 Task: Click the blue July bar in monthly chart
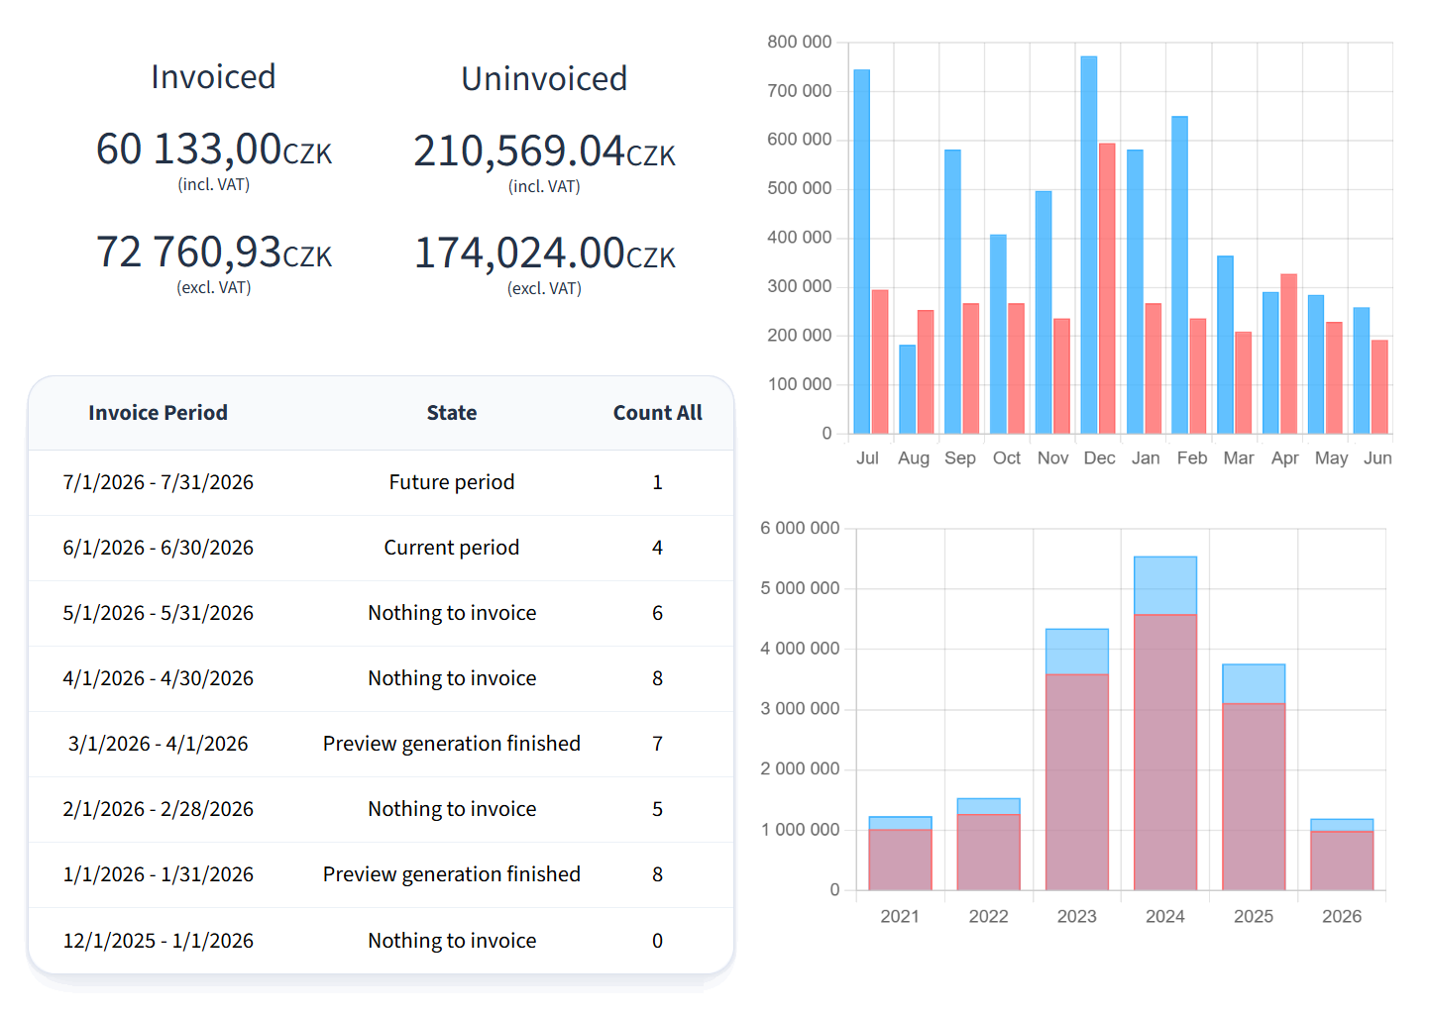pyautogui.click(x=862, y=252)
